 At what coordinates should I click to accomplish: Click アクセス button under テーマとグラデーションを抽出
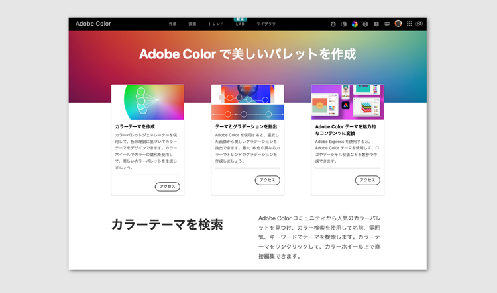click(x=268, y=180)
